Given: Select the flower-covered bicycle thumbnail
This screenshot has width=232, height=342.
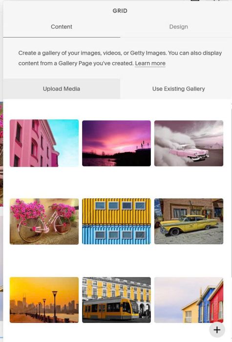Looking at the screenshot, I should (44, 221).
